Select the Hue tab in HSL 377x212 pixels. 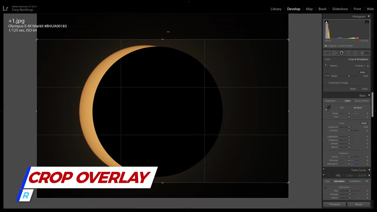327,181
